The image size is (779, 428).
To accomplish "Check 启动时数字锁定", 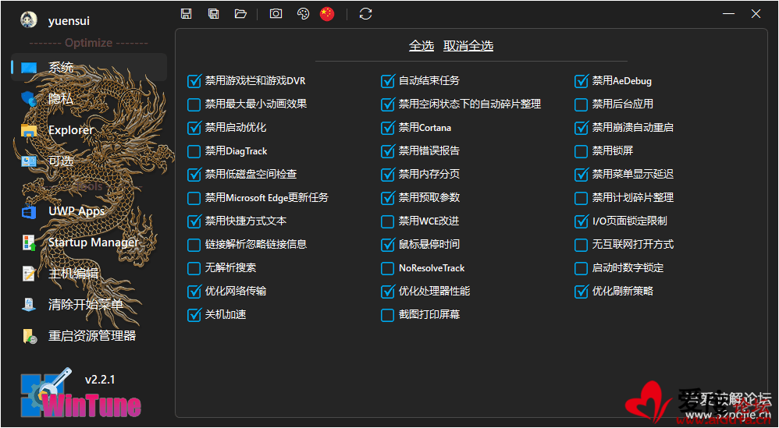I will pyautogui.click(x=582, y=268).
